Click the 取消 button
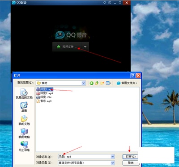This screenshot has height=167, width=179. pyautogui.click(x=131, y=163)
